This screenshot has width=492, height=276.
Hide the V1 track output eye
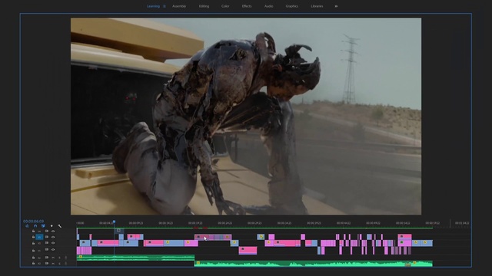click(x=53, y=250)
